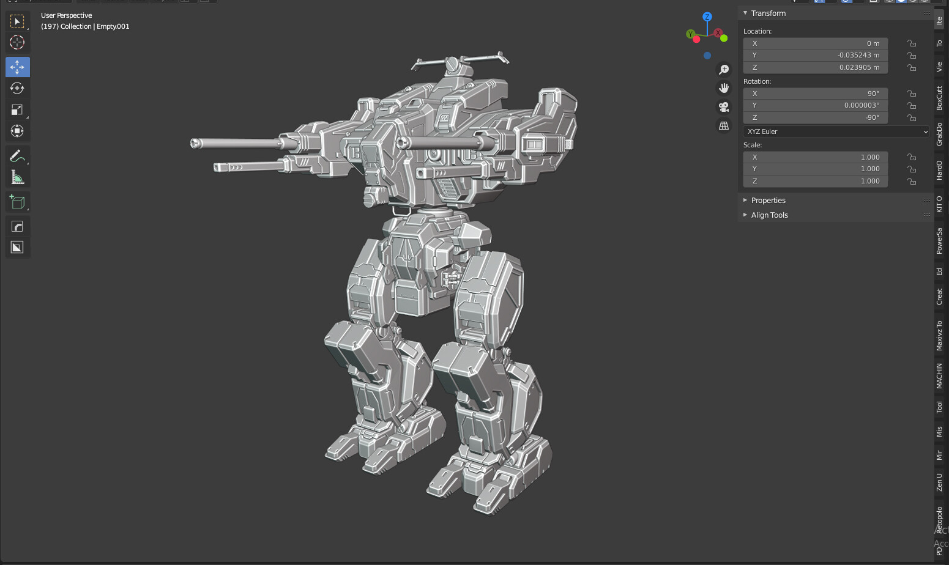
Task: Open the XYZ Euler rotation mode dropdown
Action: click(x=836, y=131)
